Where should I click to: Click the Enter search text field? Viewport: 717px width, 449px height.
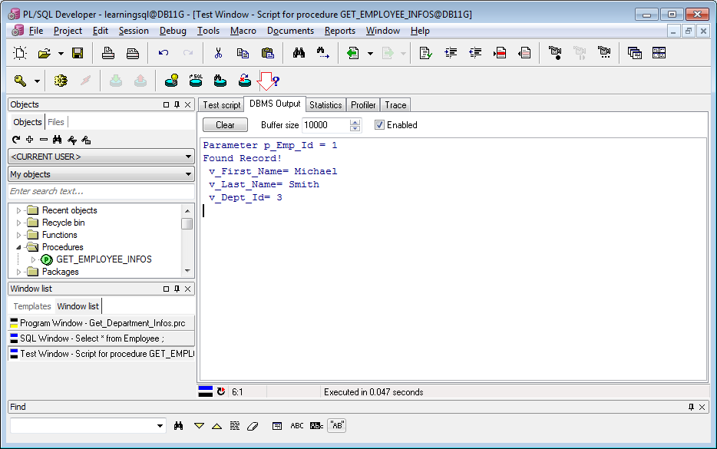(101, 191)
